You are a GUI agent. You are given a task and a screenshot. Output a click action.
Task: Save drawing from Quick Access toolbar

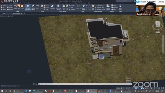coord(9,1)
